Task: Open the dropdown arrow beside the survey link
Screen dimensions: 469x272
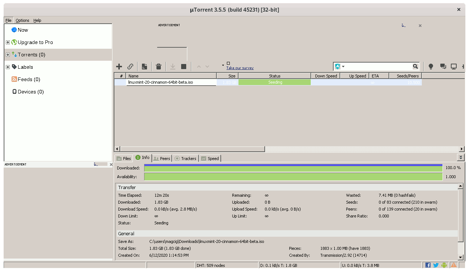Action: (223, 65)
